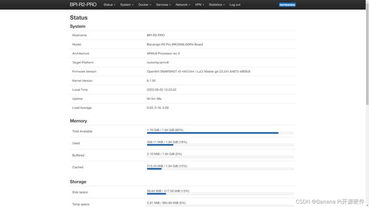Viewport: 369px width, 207px height.
Task: Expand the VPN menu
Action: (x=199, y=5)
